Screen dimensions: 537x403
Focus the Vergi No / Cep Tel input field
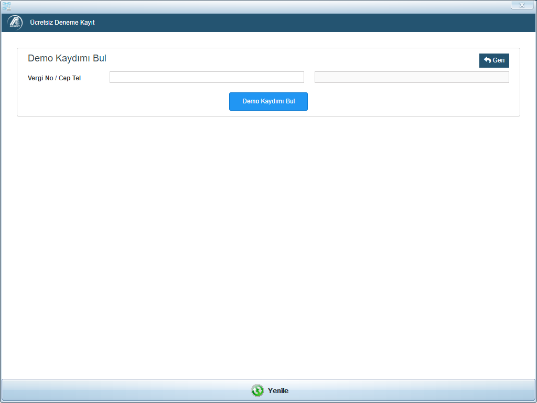(207, 77)
